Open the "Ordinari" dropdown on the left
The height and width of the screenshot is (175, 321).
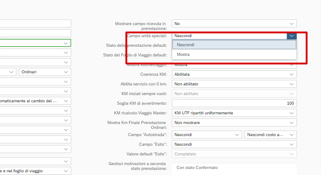66,72
